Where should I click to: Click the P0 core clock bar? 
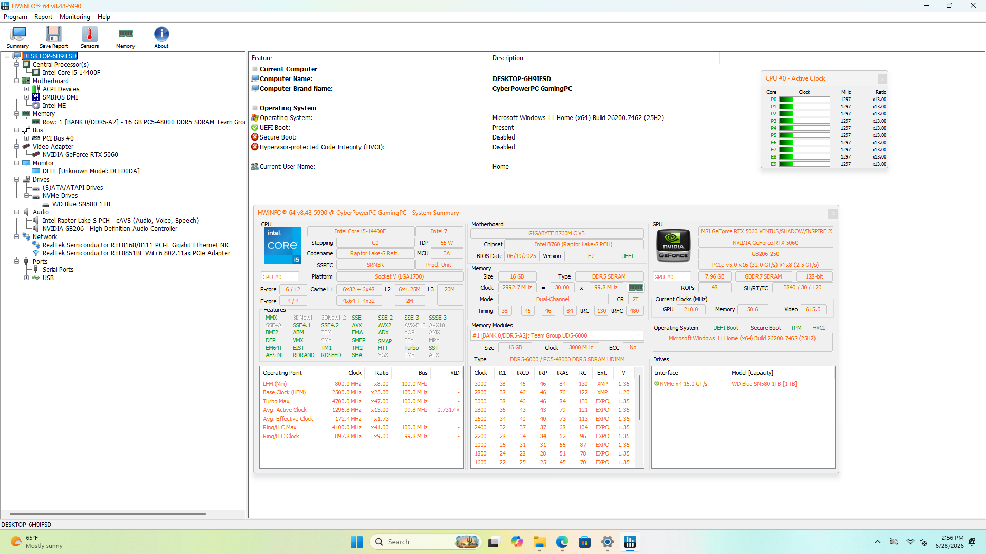(x=804, y=100)
